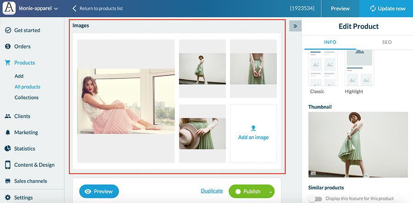This screenshot has width=413, height=203.
Task: Click the Products shopping cart icon
Action: click(x=8, y=63)
